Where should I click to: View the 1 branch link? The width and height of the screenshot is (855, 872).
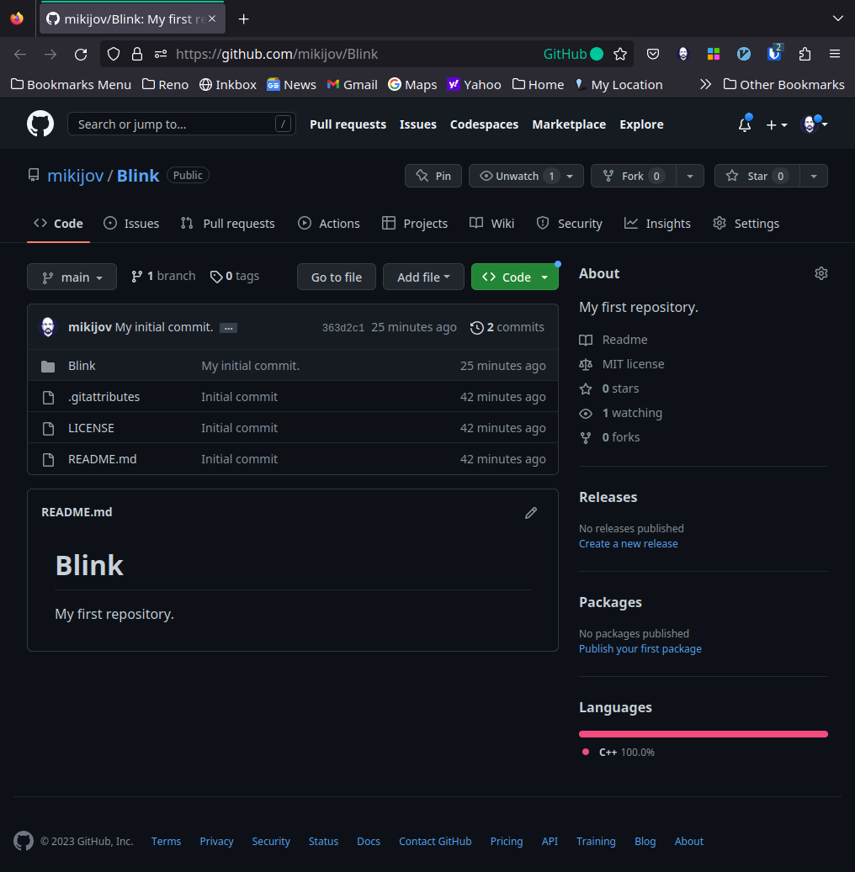pos(163,277)
